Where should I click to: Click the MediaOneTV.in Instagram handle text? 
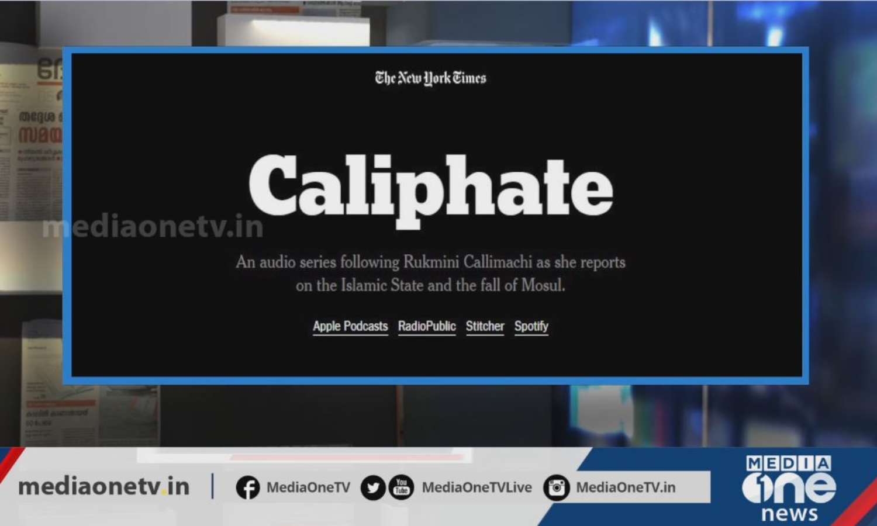click(x=626, y=487)
